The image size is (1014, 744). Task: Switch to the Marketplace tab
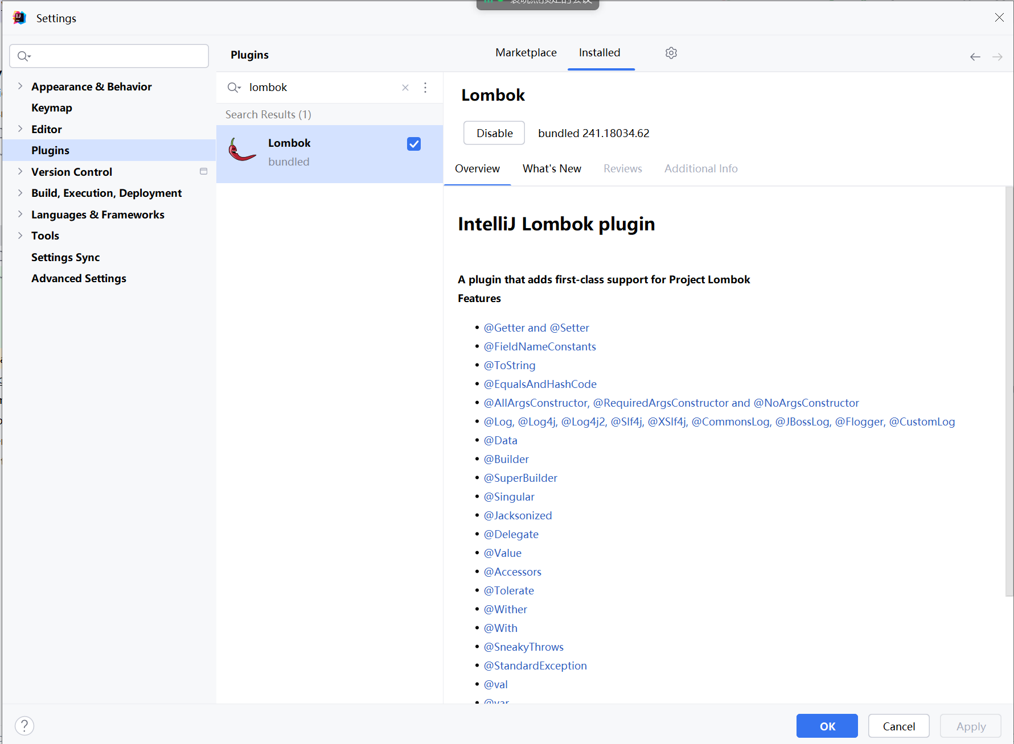pyautogui.click(x=526, y=52)
